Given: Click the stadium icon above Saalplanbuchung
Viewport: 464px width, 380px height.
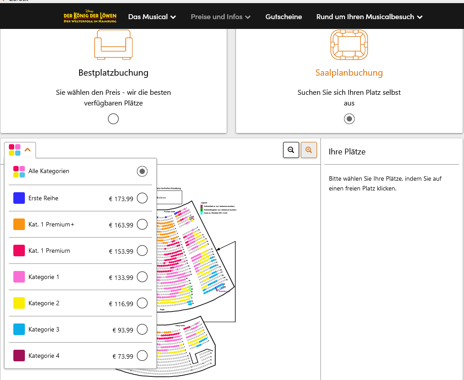Looking at the screenshot, I should pyautogui.click(x=349, y=44).
